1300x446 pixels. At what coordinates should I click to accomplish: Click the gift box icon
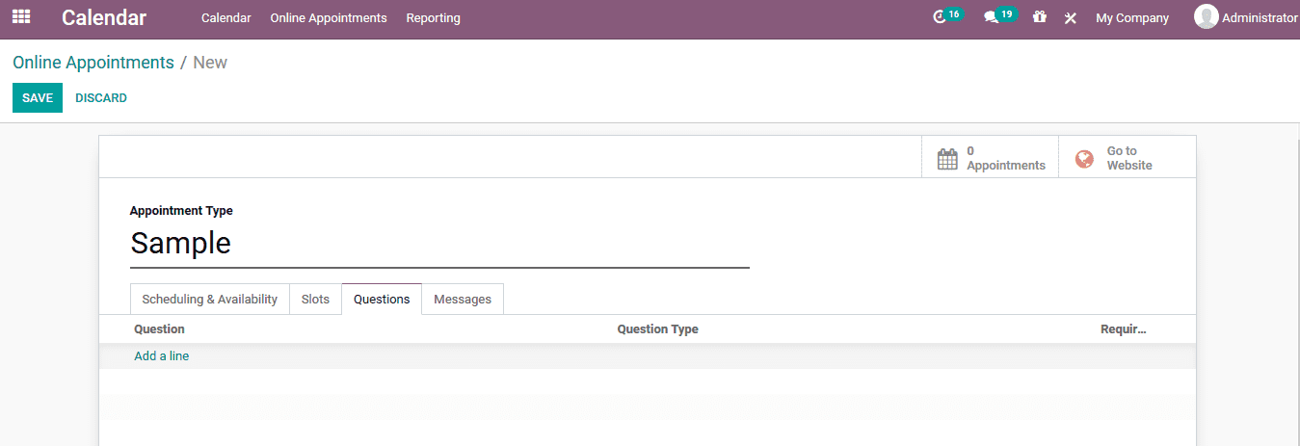tap(1039, 17)
